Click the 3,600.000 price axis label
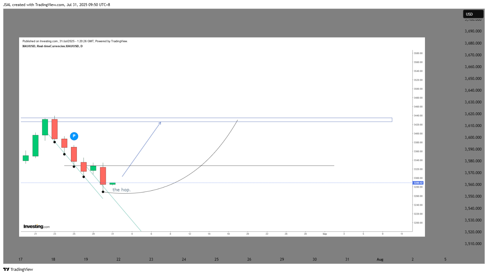 [x=473, y=137]
